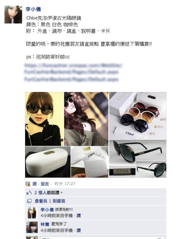Open the white Chloe glasses case photo
The image size is (179, 239).
[x=48, y=162]
